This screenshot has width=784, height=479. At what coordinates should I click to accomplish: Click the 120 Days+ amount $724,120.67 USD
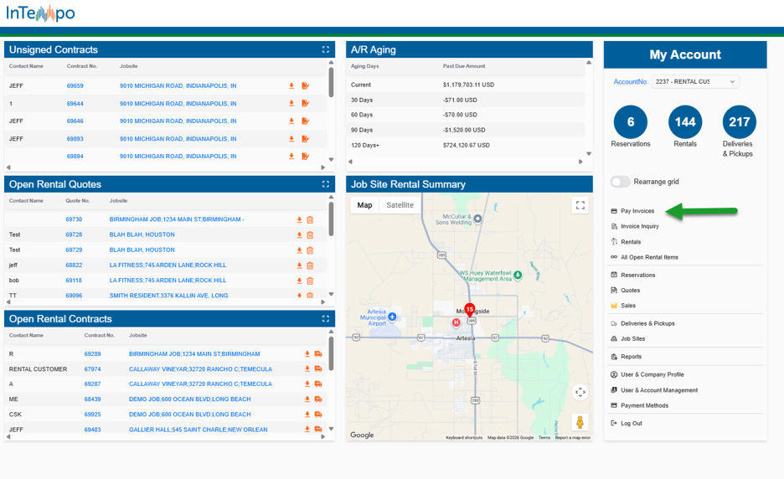(467, 146)
